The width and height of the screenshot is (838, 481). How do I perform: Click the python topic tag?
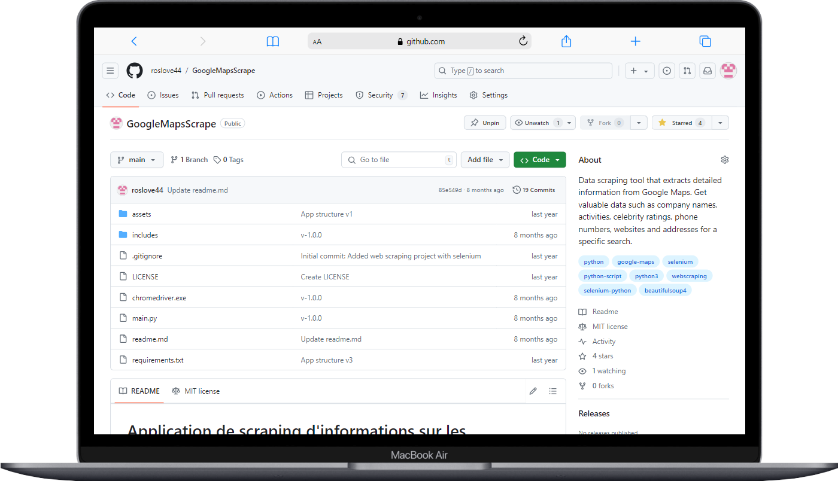coord(594,262)
